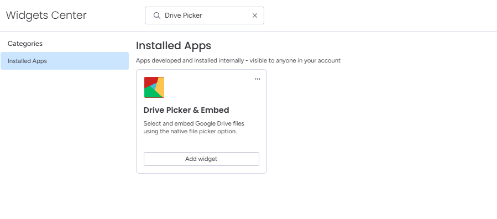Click the description mentioning native file picker
The height and width of the screenshot is (219, 497).
[x=193, y=127]
